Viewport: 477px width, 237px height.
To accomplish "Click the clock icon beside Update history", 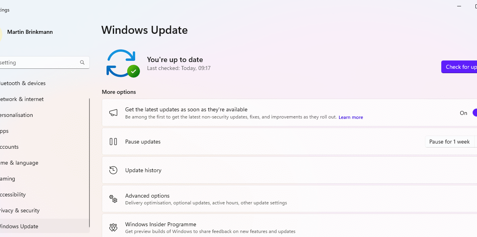I will pos(113,170).
